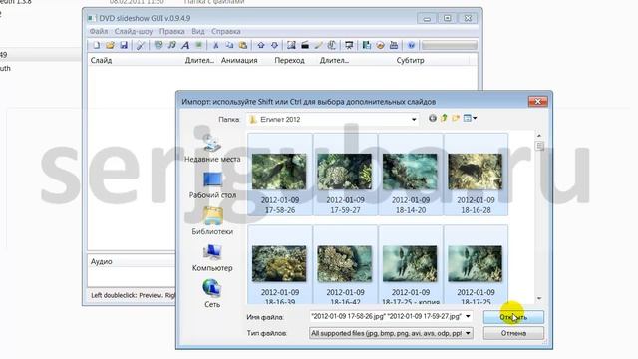Click the New project icon in toolbar

(96, 45)
